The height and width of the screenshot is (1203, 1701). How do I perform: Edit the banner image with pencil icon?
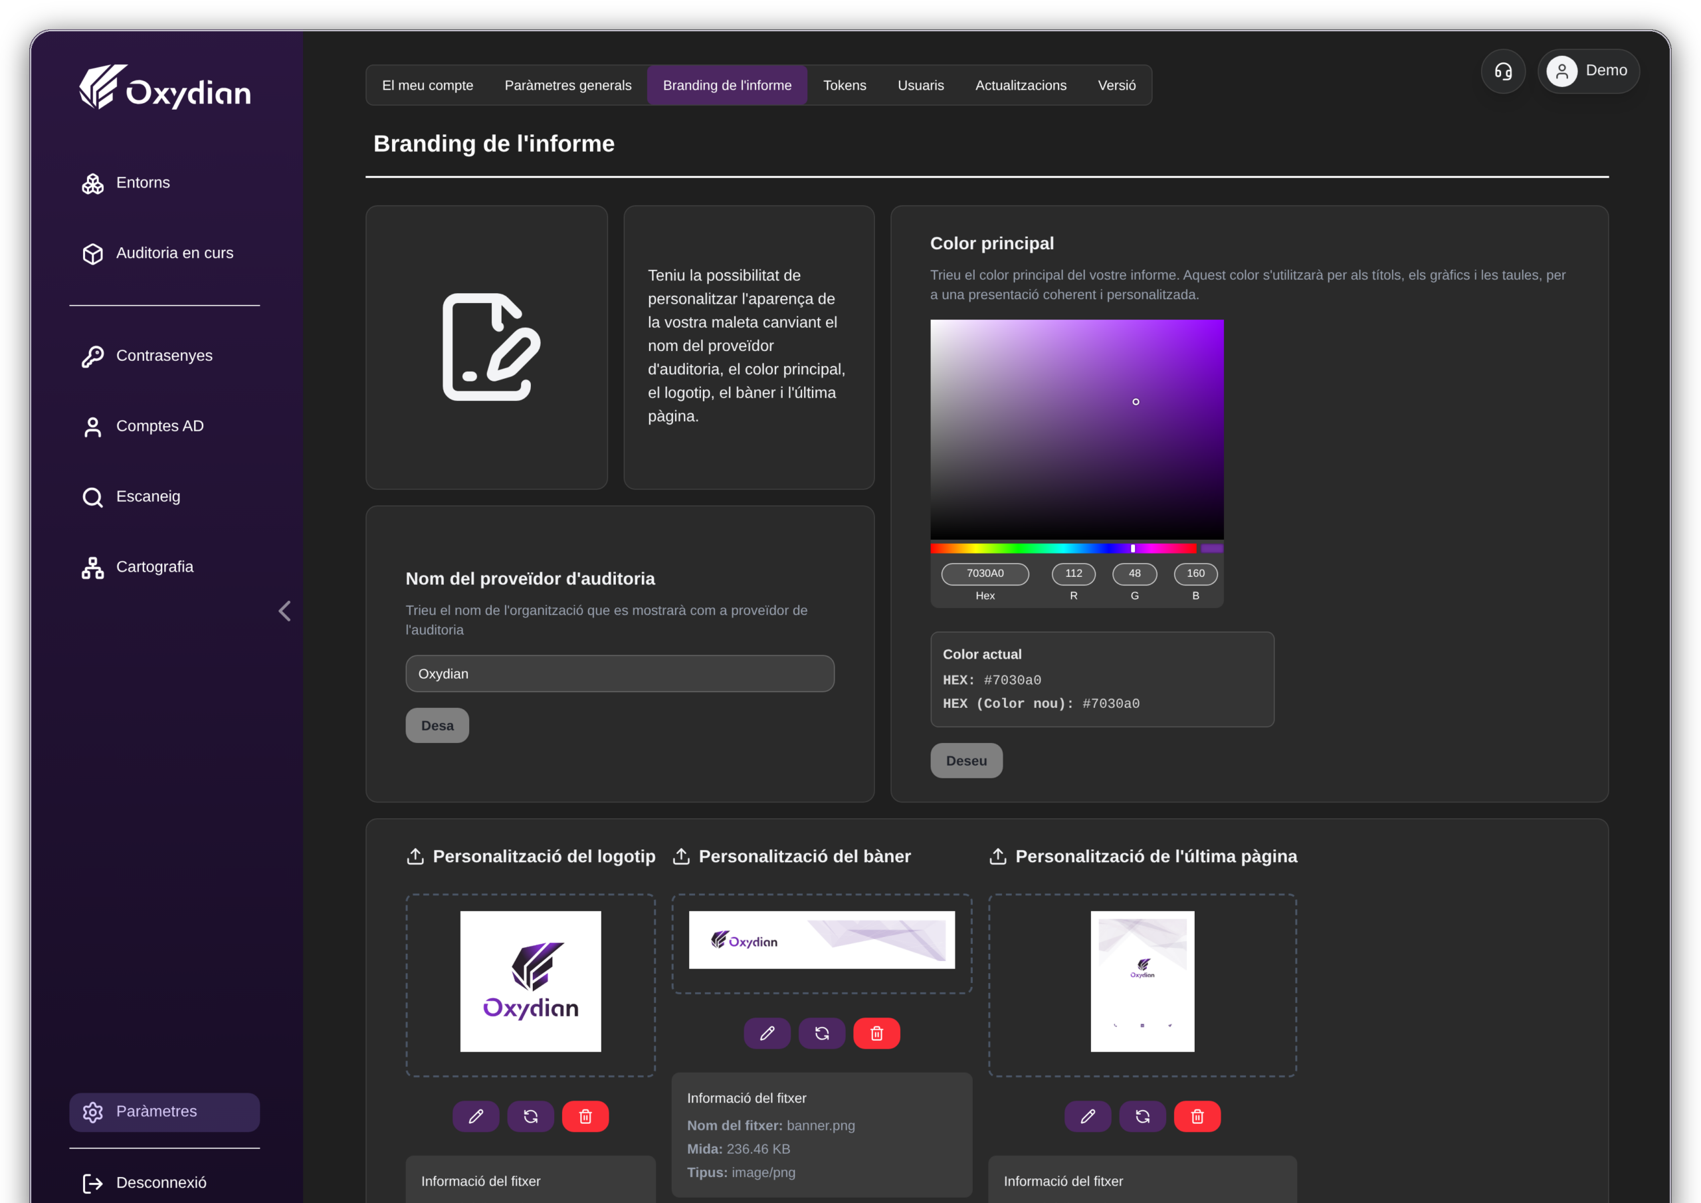(767, 1034)
